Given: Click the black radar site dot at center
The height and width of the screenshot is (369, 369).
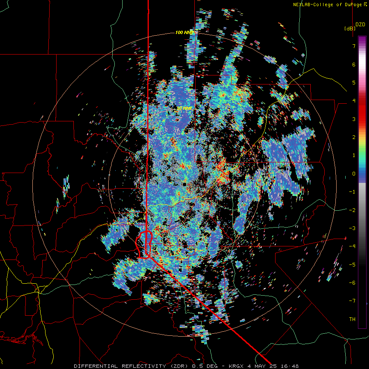Looking at the screenshot, I should [184, 184].
